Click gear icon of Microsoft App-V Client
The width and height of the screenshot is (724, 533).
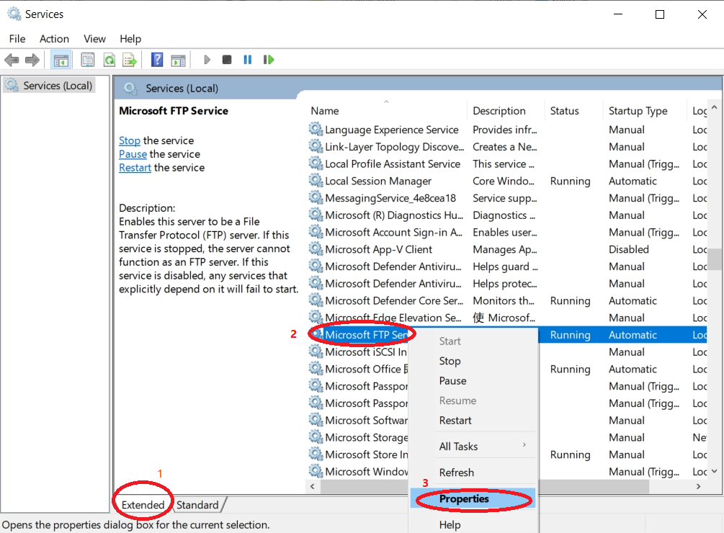click(316, 248)
